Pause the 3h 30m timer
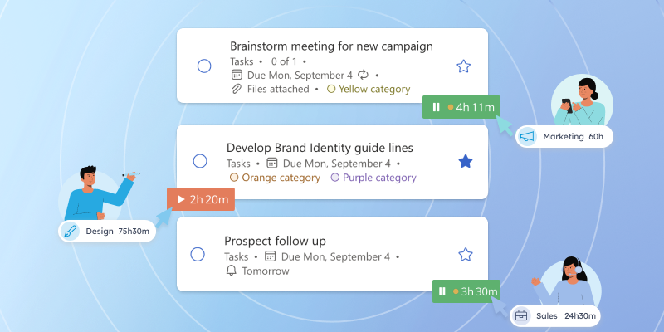 click(442, 291)
